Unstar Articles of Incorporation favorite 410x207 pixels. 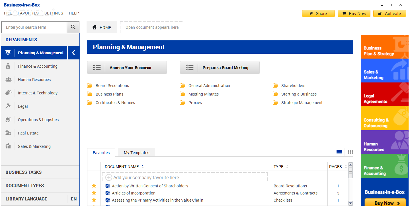pos(94,193)
